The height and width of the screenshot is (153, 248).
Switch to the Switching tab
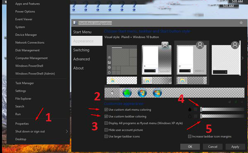pyautogui.click(x=81, y=50)
